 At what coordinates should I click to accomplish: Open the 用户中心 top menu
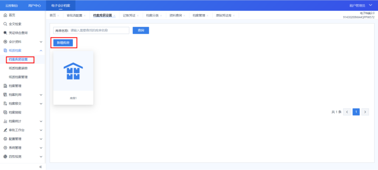click(34, 5)
